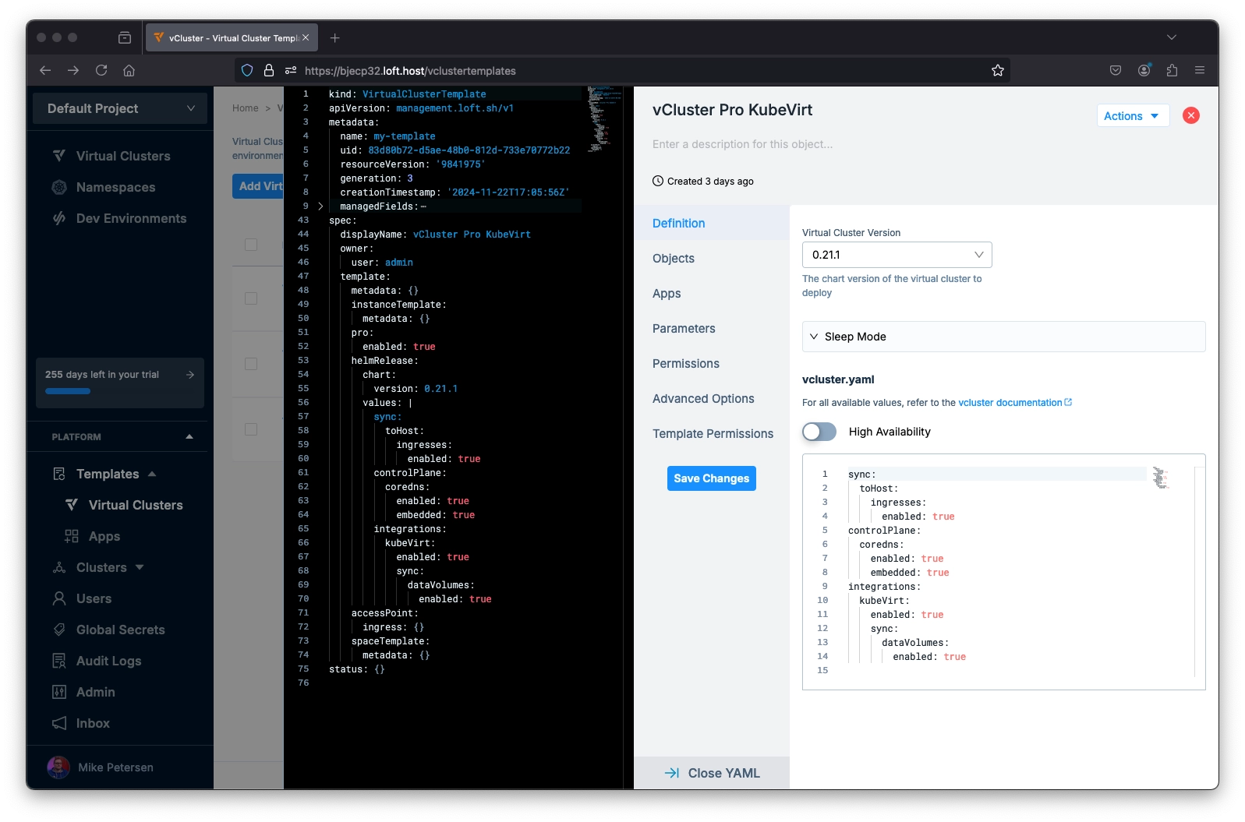The height and width of the screenshot is (822, 1245).
Task: Expand the Clusters submenu
Action: tap(140, 567)
